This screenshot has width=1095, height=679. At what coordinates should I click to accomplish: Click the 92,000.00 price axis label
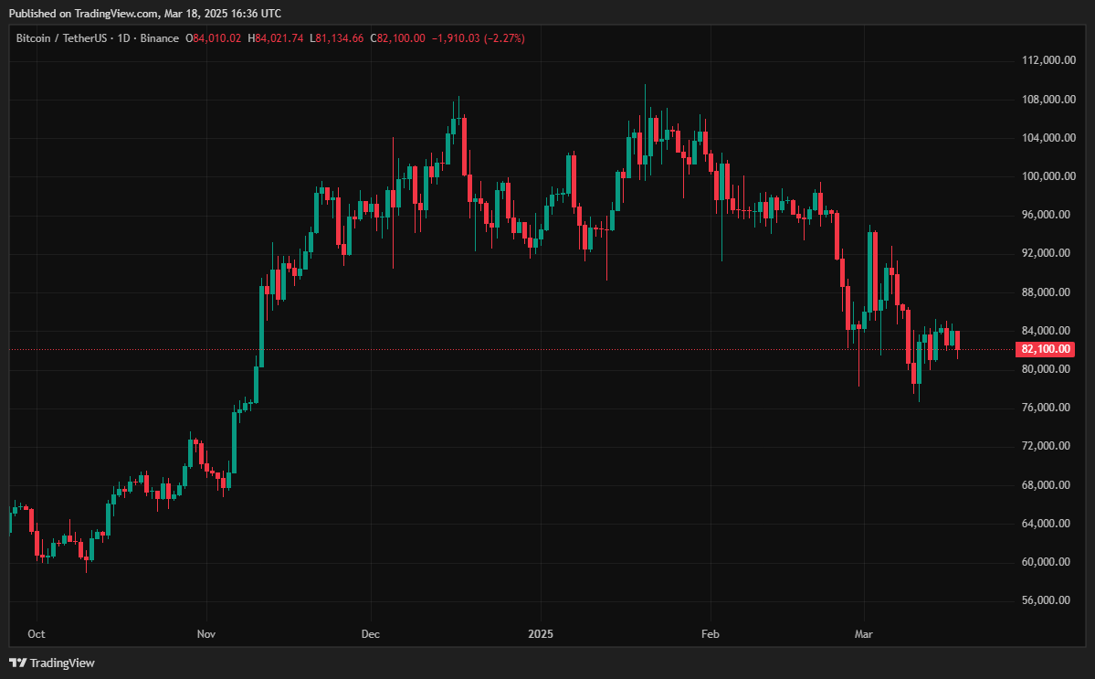pos(1046,253)
